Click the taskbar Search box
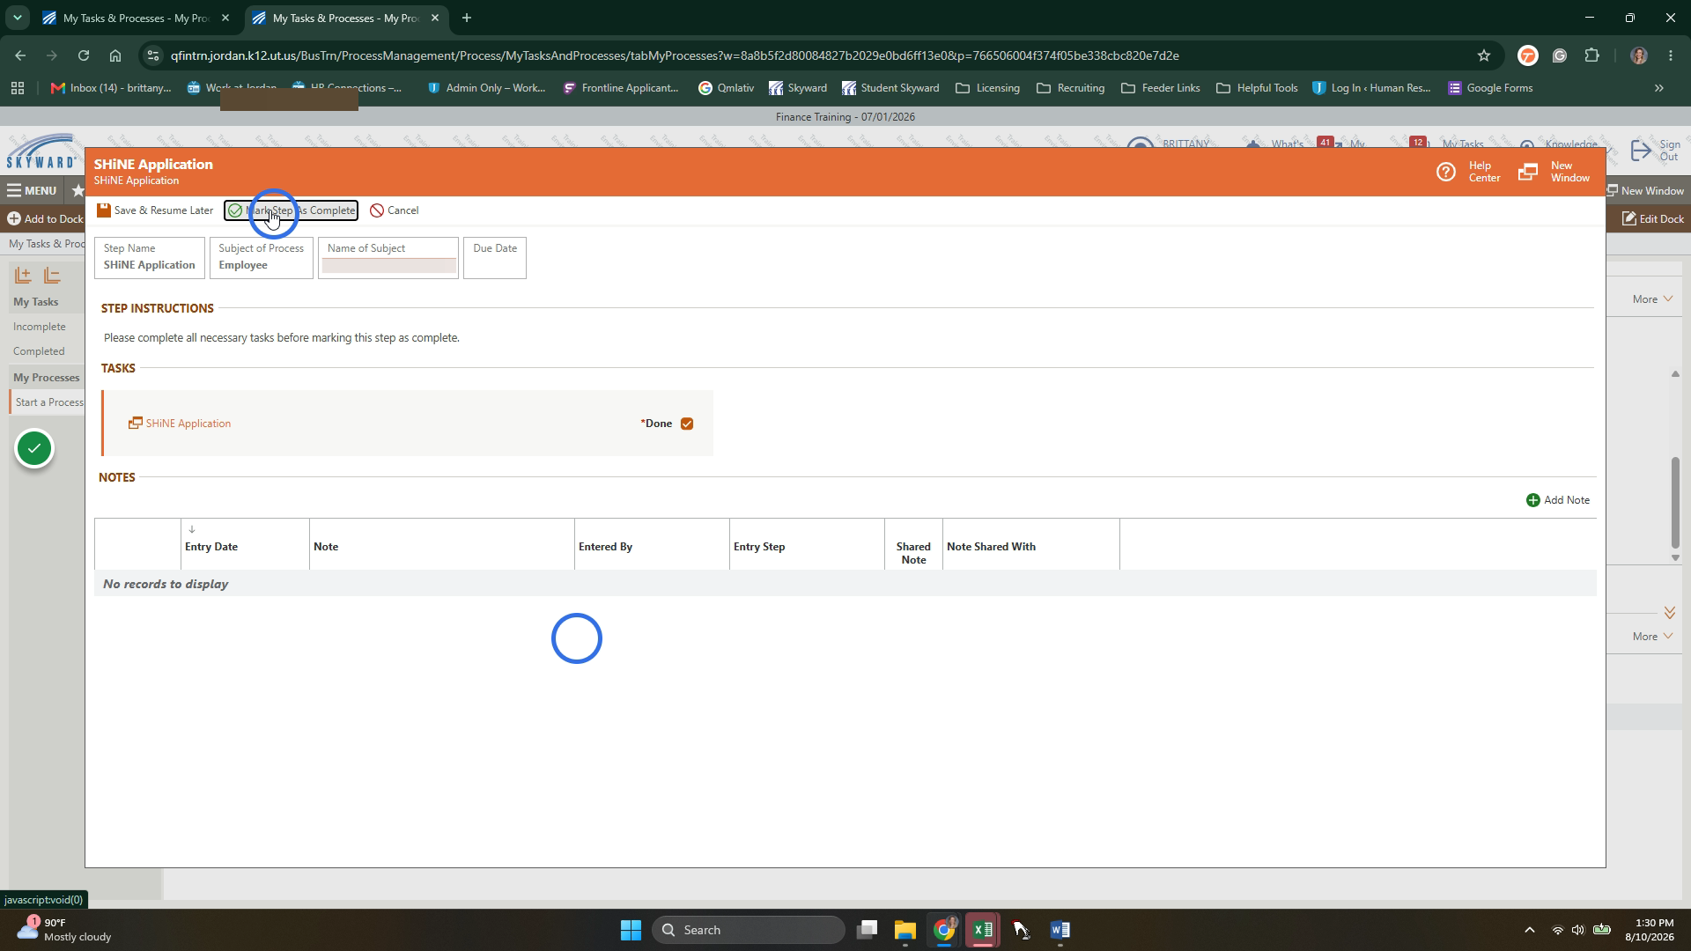1691x951 pixels. (x=749, y=930)
